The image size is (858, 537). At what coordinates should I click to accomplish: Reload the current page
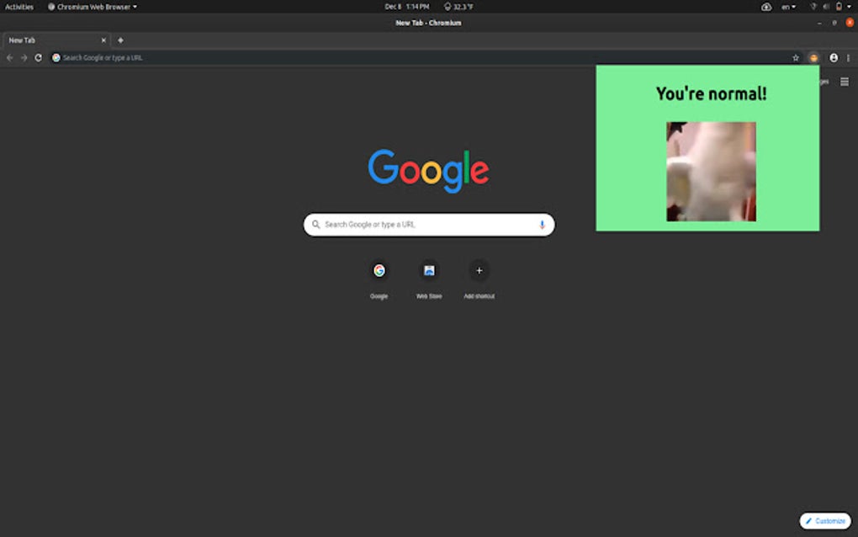pos(38,57)
